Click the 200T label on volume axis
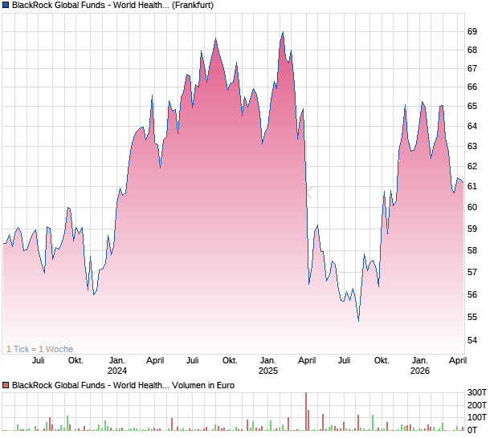 pos(477,405)
